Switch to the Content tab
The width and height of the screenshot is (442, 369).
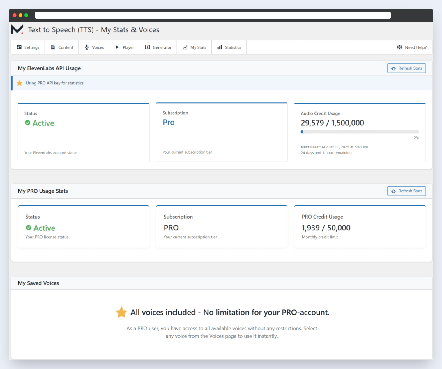point(62,47)
